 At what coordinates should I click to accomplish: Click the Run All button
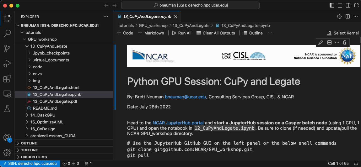(x=182, y=33)
